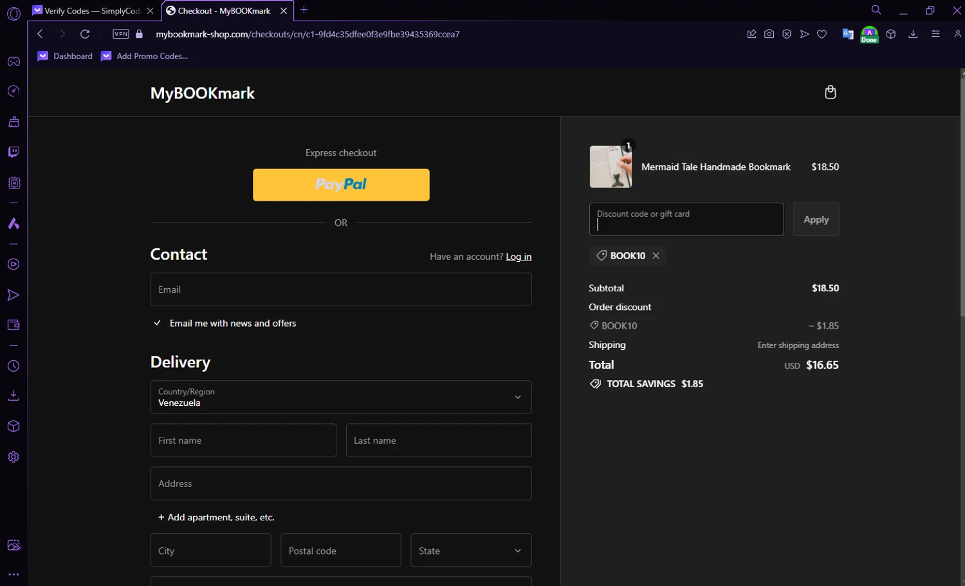Click the First name field
Viewport: 965px width, 586px height.
pos(243,440)
